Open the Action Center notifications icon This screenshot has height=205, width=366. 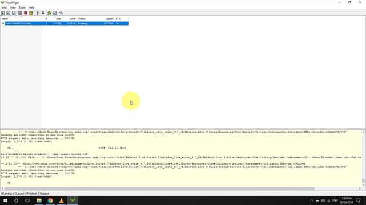(x=359, y=200)
